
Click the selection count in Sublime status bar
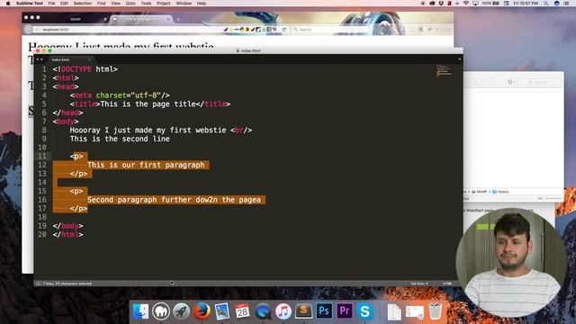pyautogui.click(x=67, y=283)
